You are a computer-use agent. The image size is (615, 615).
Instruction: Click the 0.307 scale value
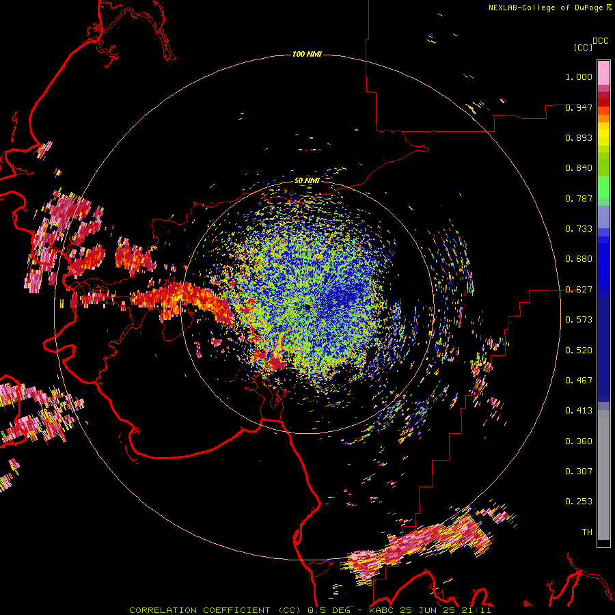579,471
